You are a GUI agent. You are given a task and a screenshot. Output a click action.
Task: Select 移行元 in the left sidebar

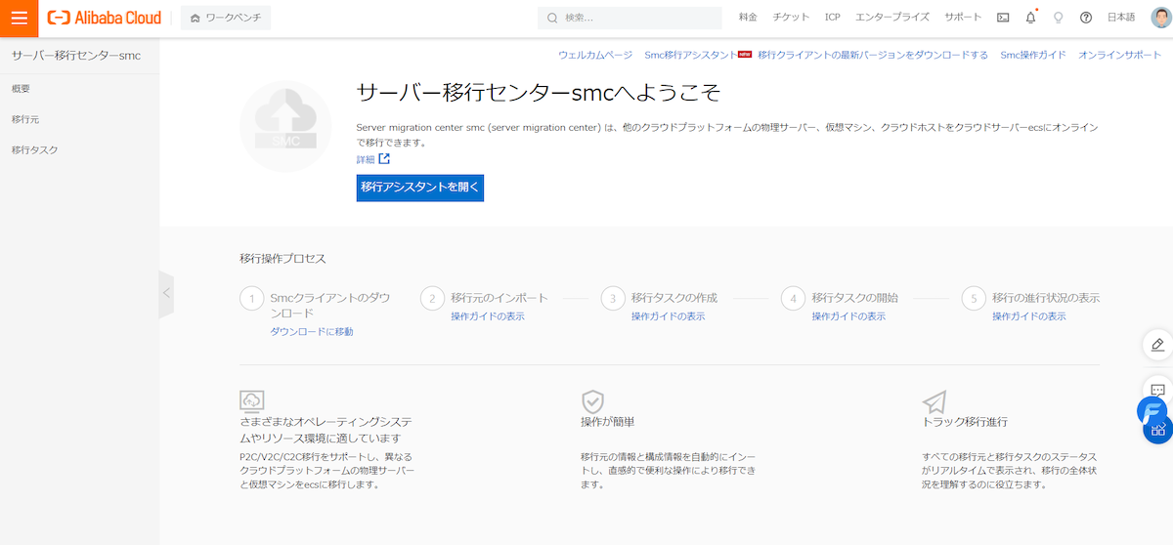coord(25,119)
